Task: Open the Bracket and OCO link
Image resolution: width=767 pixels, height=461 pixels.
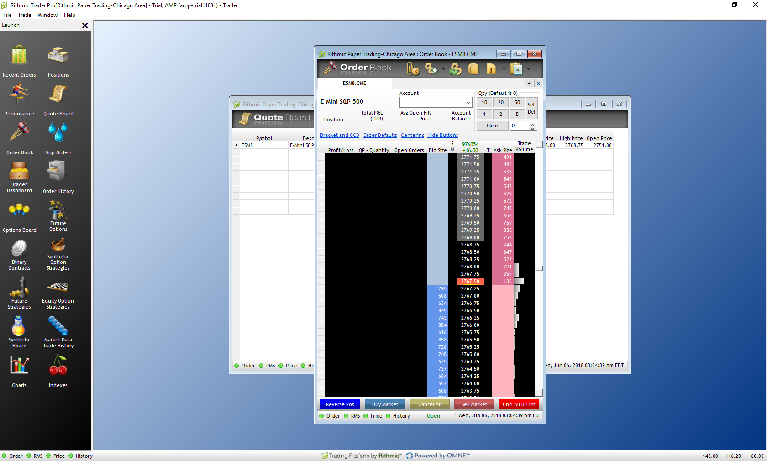Action: click(x=340, y=135)
